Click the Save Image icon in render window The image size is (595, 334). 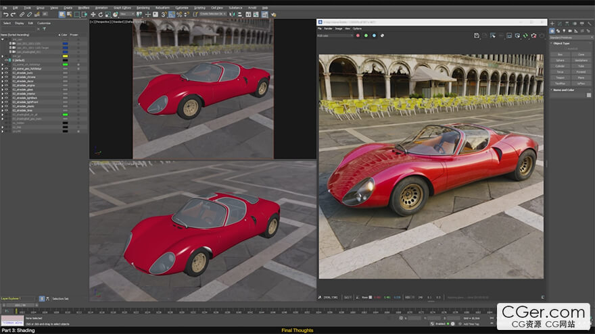(x=477, y=35)
